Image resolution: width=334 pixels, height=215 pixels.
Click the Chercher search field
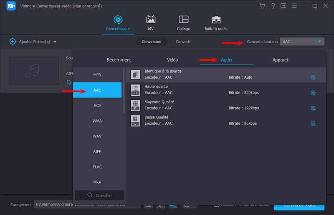coord(100,195)
